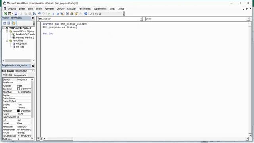Screen dimensions: 254x143
Task: Click scroll-right arrow of Project panel scrollbar
Action: [33, 60]
